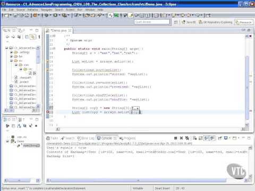This screenshot has width=255, height=191.
Task: Maximize the Console view panel
Action: point(249,138)
